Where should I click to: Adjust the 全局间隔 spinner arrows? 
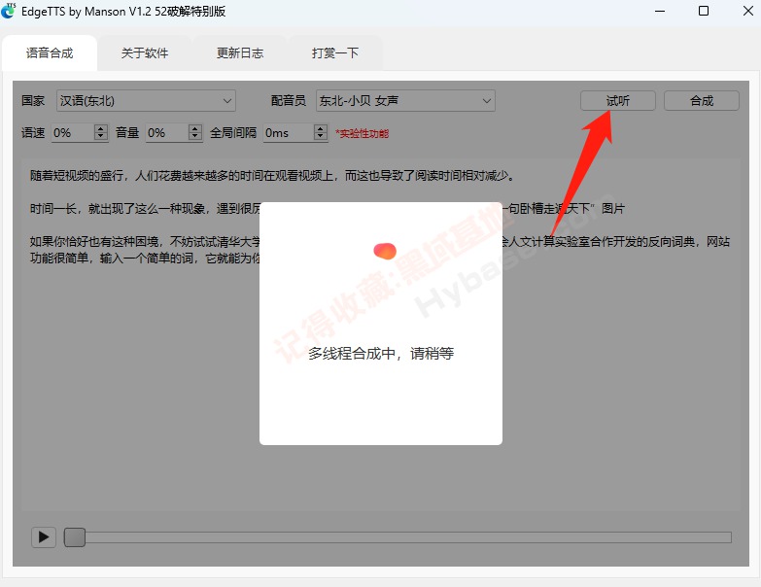321,132
